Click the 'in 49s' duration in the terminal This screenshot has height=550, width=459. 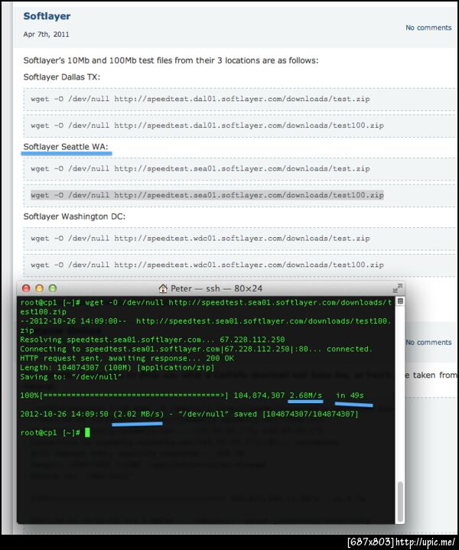(x=350, y=395)
